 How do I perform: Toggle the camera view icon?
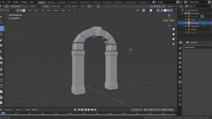tap(174, 39)
